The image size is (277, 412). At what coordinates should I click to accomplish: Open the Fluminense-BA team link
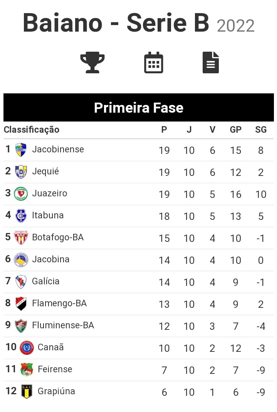[63, 325]
